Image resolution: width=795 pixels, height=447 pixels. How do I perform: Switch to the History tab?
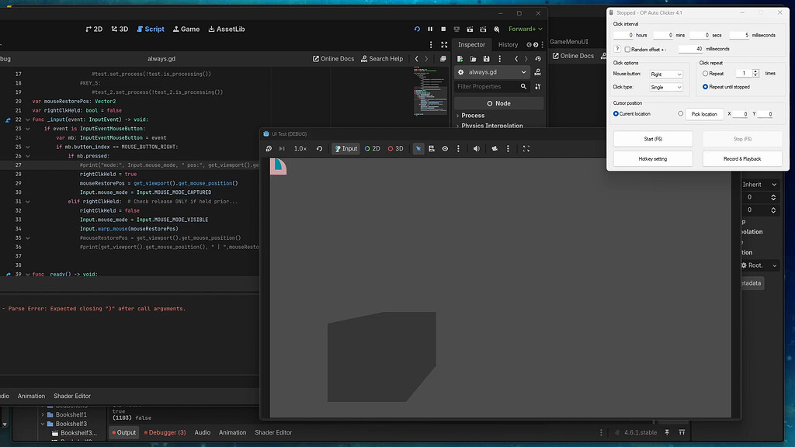point(508,44)
